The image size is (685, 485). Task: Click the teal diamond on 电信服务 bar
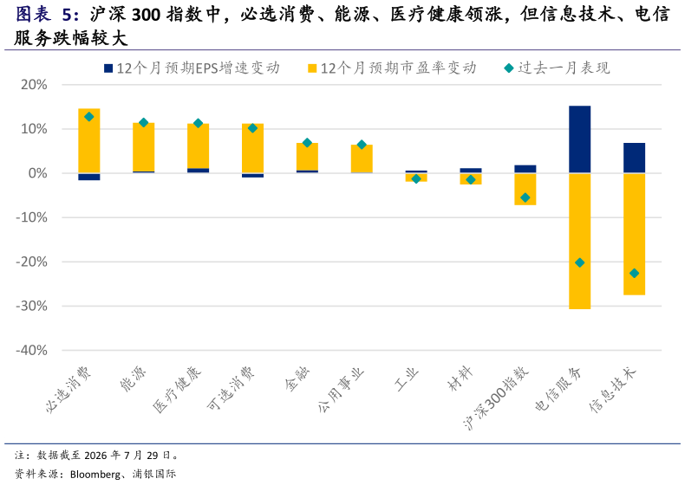click(x=580, y=262)
